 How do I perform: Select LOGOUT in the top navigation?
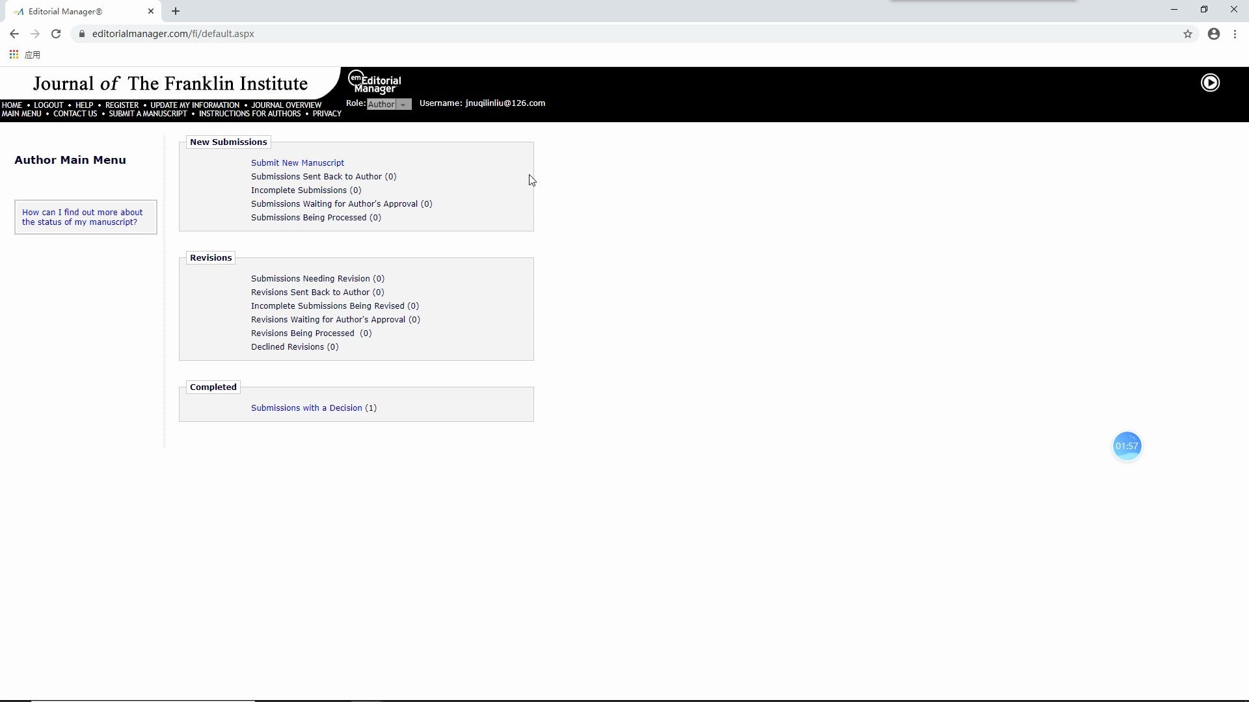(x=49, y=105)
